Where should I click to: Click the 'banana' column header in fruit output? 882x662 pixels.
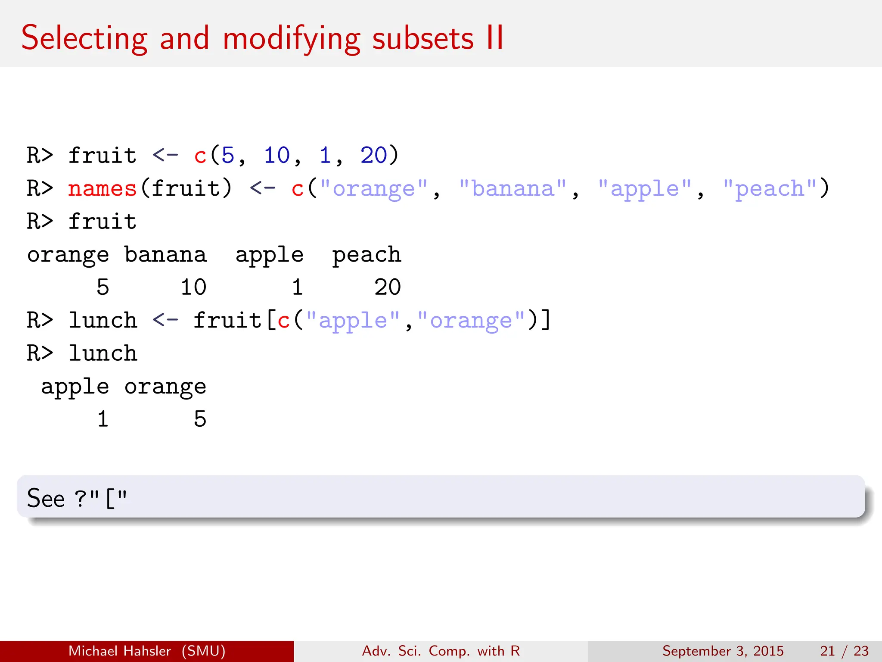(x=166, y=254)
